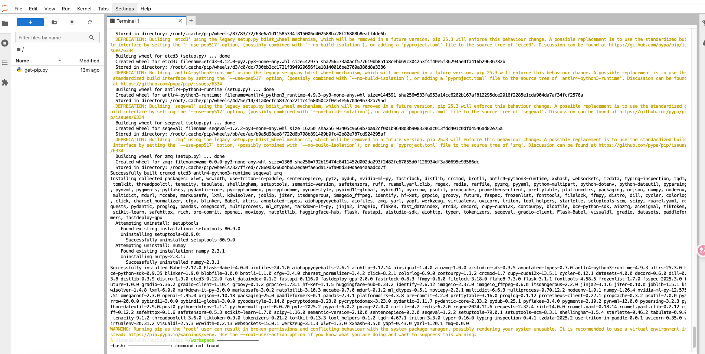
Task: Click 'WARNING: Running pip as the root' line
Action: 398,329
